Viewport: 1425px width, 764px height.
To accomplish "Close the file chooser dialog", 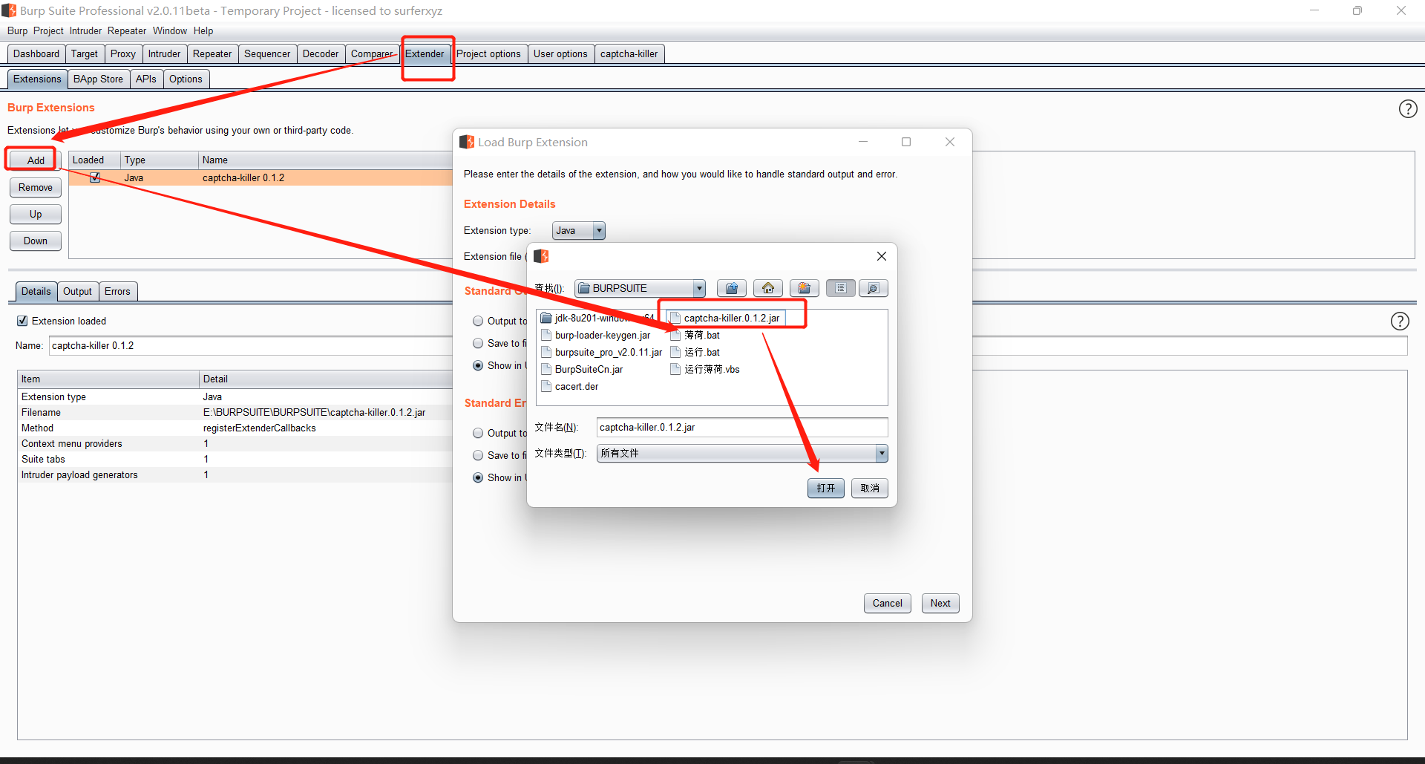I will click(x=882, y=256).
